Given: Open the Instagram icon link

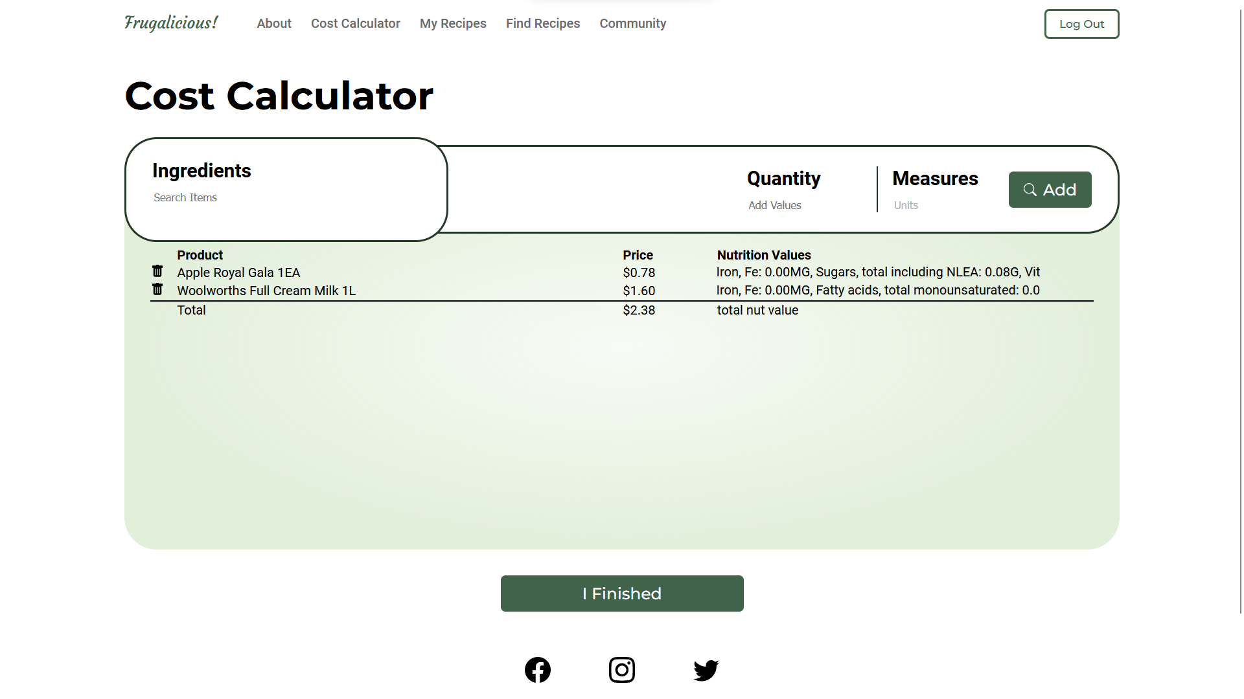Looking at the screenshot, I should coord(621,670).
